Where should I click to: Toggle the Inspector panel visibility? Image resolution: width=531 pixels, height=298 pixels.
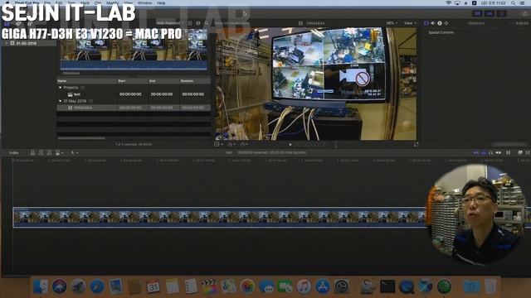point(502,13)
